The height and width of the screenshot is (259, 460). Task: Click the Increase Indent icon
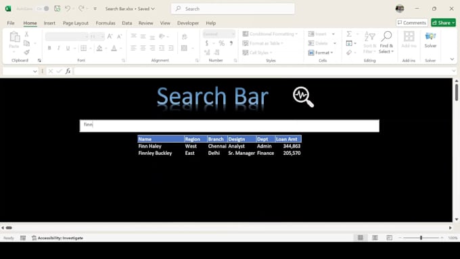pyautogui.click(x=171, y=48)
